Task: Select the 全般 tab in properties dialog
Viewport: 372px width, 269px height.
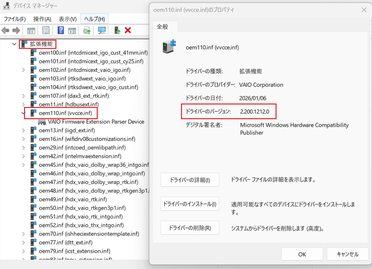Action: pos(162,27)
